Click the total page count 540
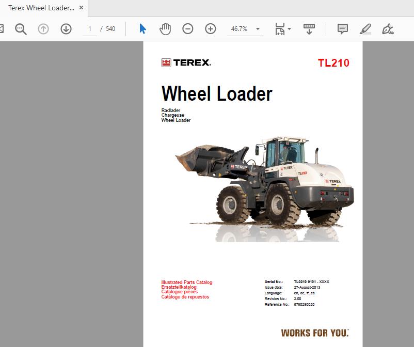 point(110,29)
